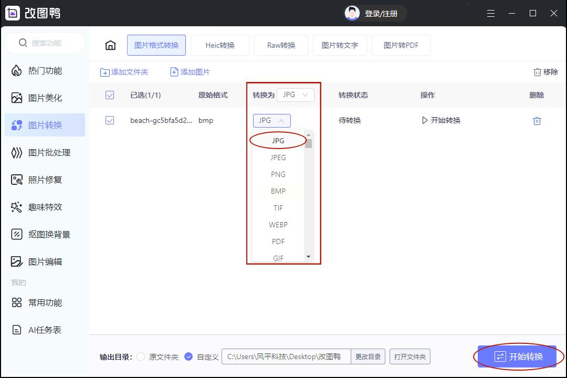Click the row 开始转换 action text

coord(446,120)
